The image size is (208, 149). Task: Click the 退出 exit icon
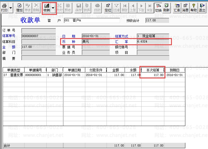click(202, 8)
